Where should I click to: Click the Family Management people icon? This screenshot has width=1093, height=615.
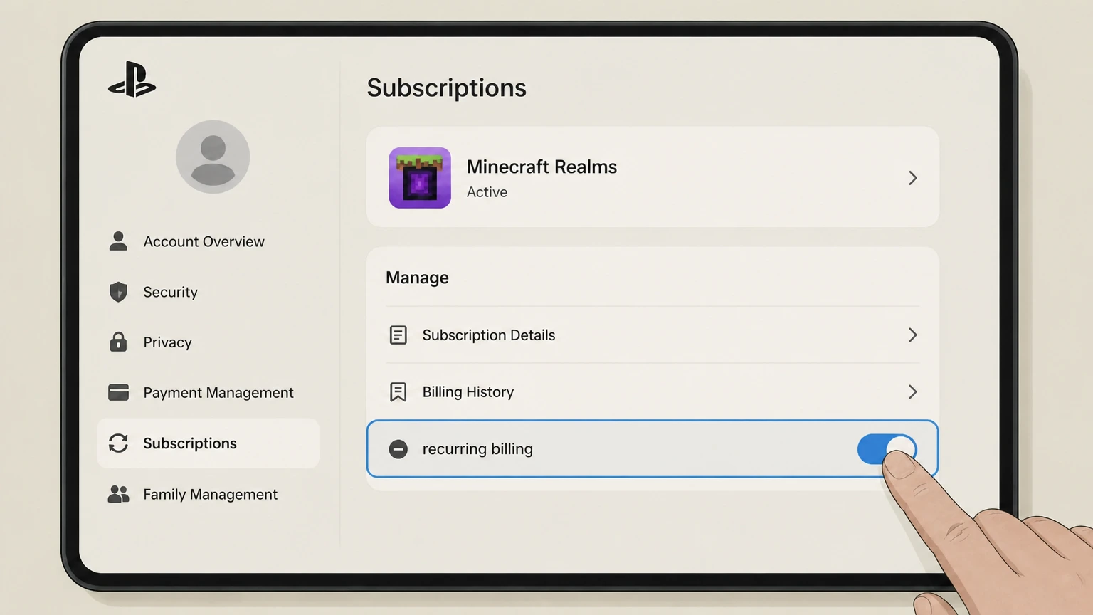click(x=118, y=494)
